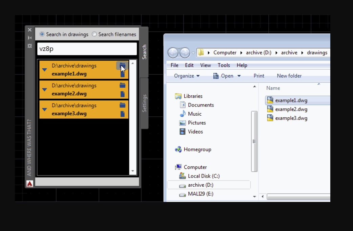Click the archive breadcrumb in address bar

coord(289,52)
